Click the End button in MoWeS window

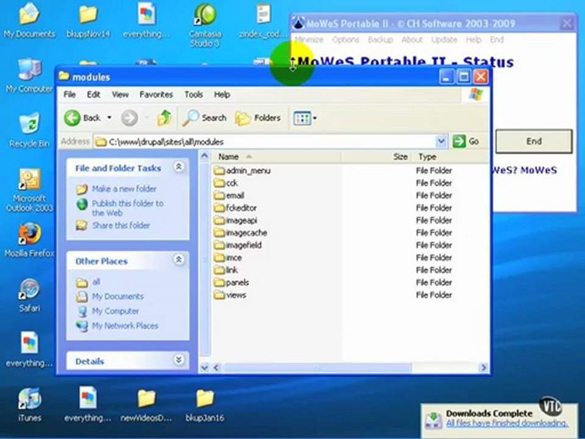tap(534, 141)
